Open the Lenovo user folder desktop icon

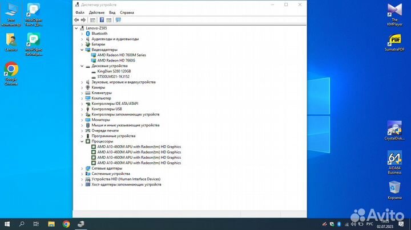11,42
